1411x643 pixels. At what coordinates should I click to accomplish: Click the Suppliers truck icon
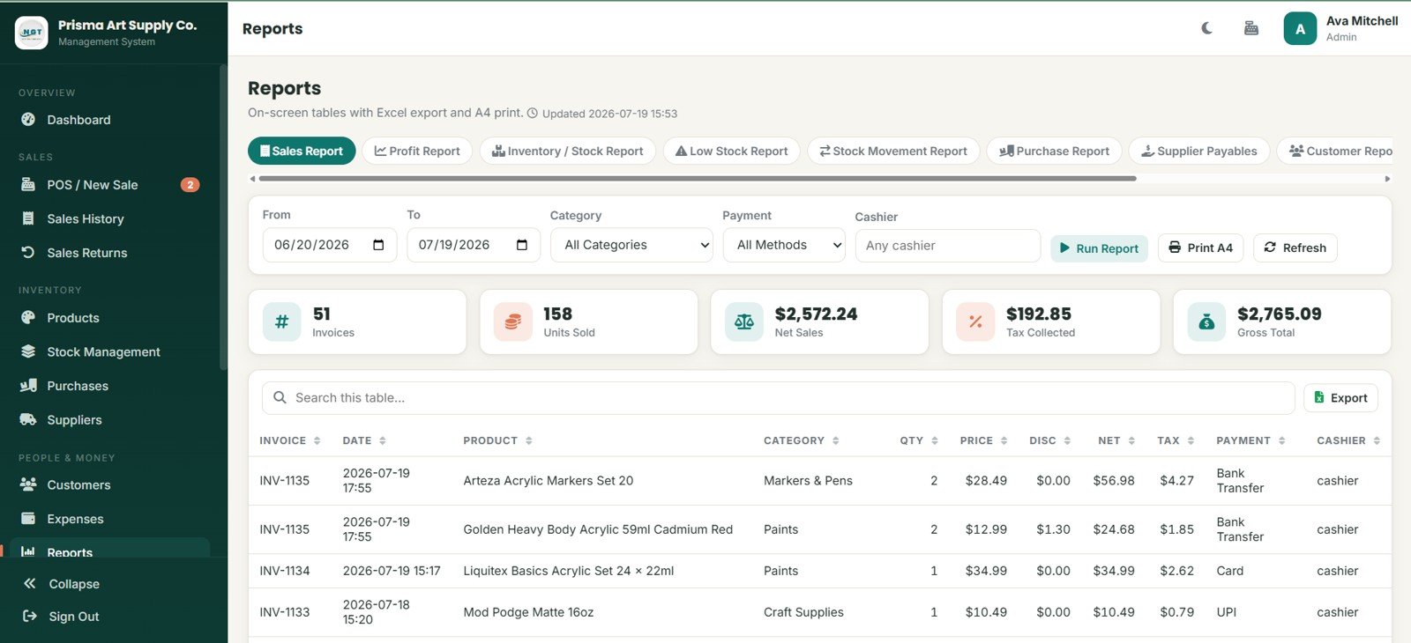tap(28, 420)
